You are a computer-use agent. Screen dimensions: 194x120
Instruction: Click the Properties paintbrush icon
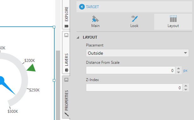coord(67,114)
